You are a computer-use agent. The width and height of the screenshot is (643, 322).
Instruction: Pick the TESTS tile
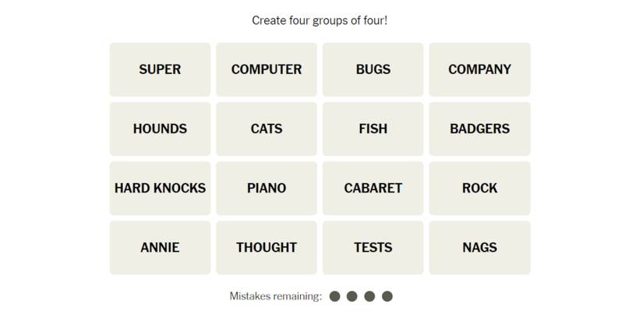pyautogui.click(x=373, y=247)
